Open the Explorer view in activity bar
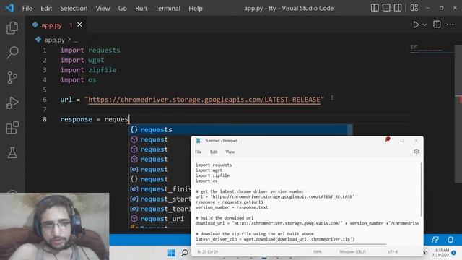462x260 pixels. [x=12, y=27]
